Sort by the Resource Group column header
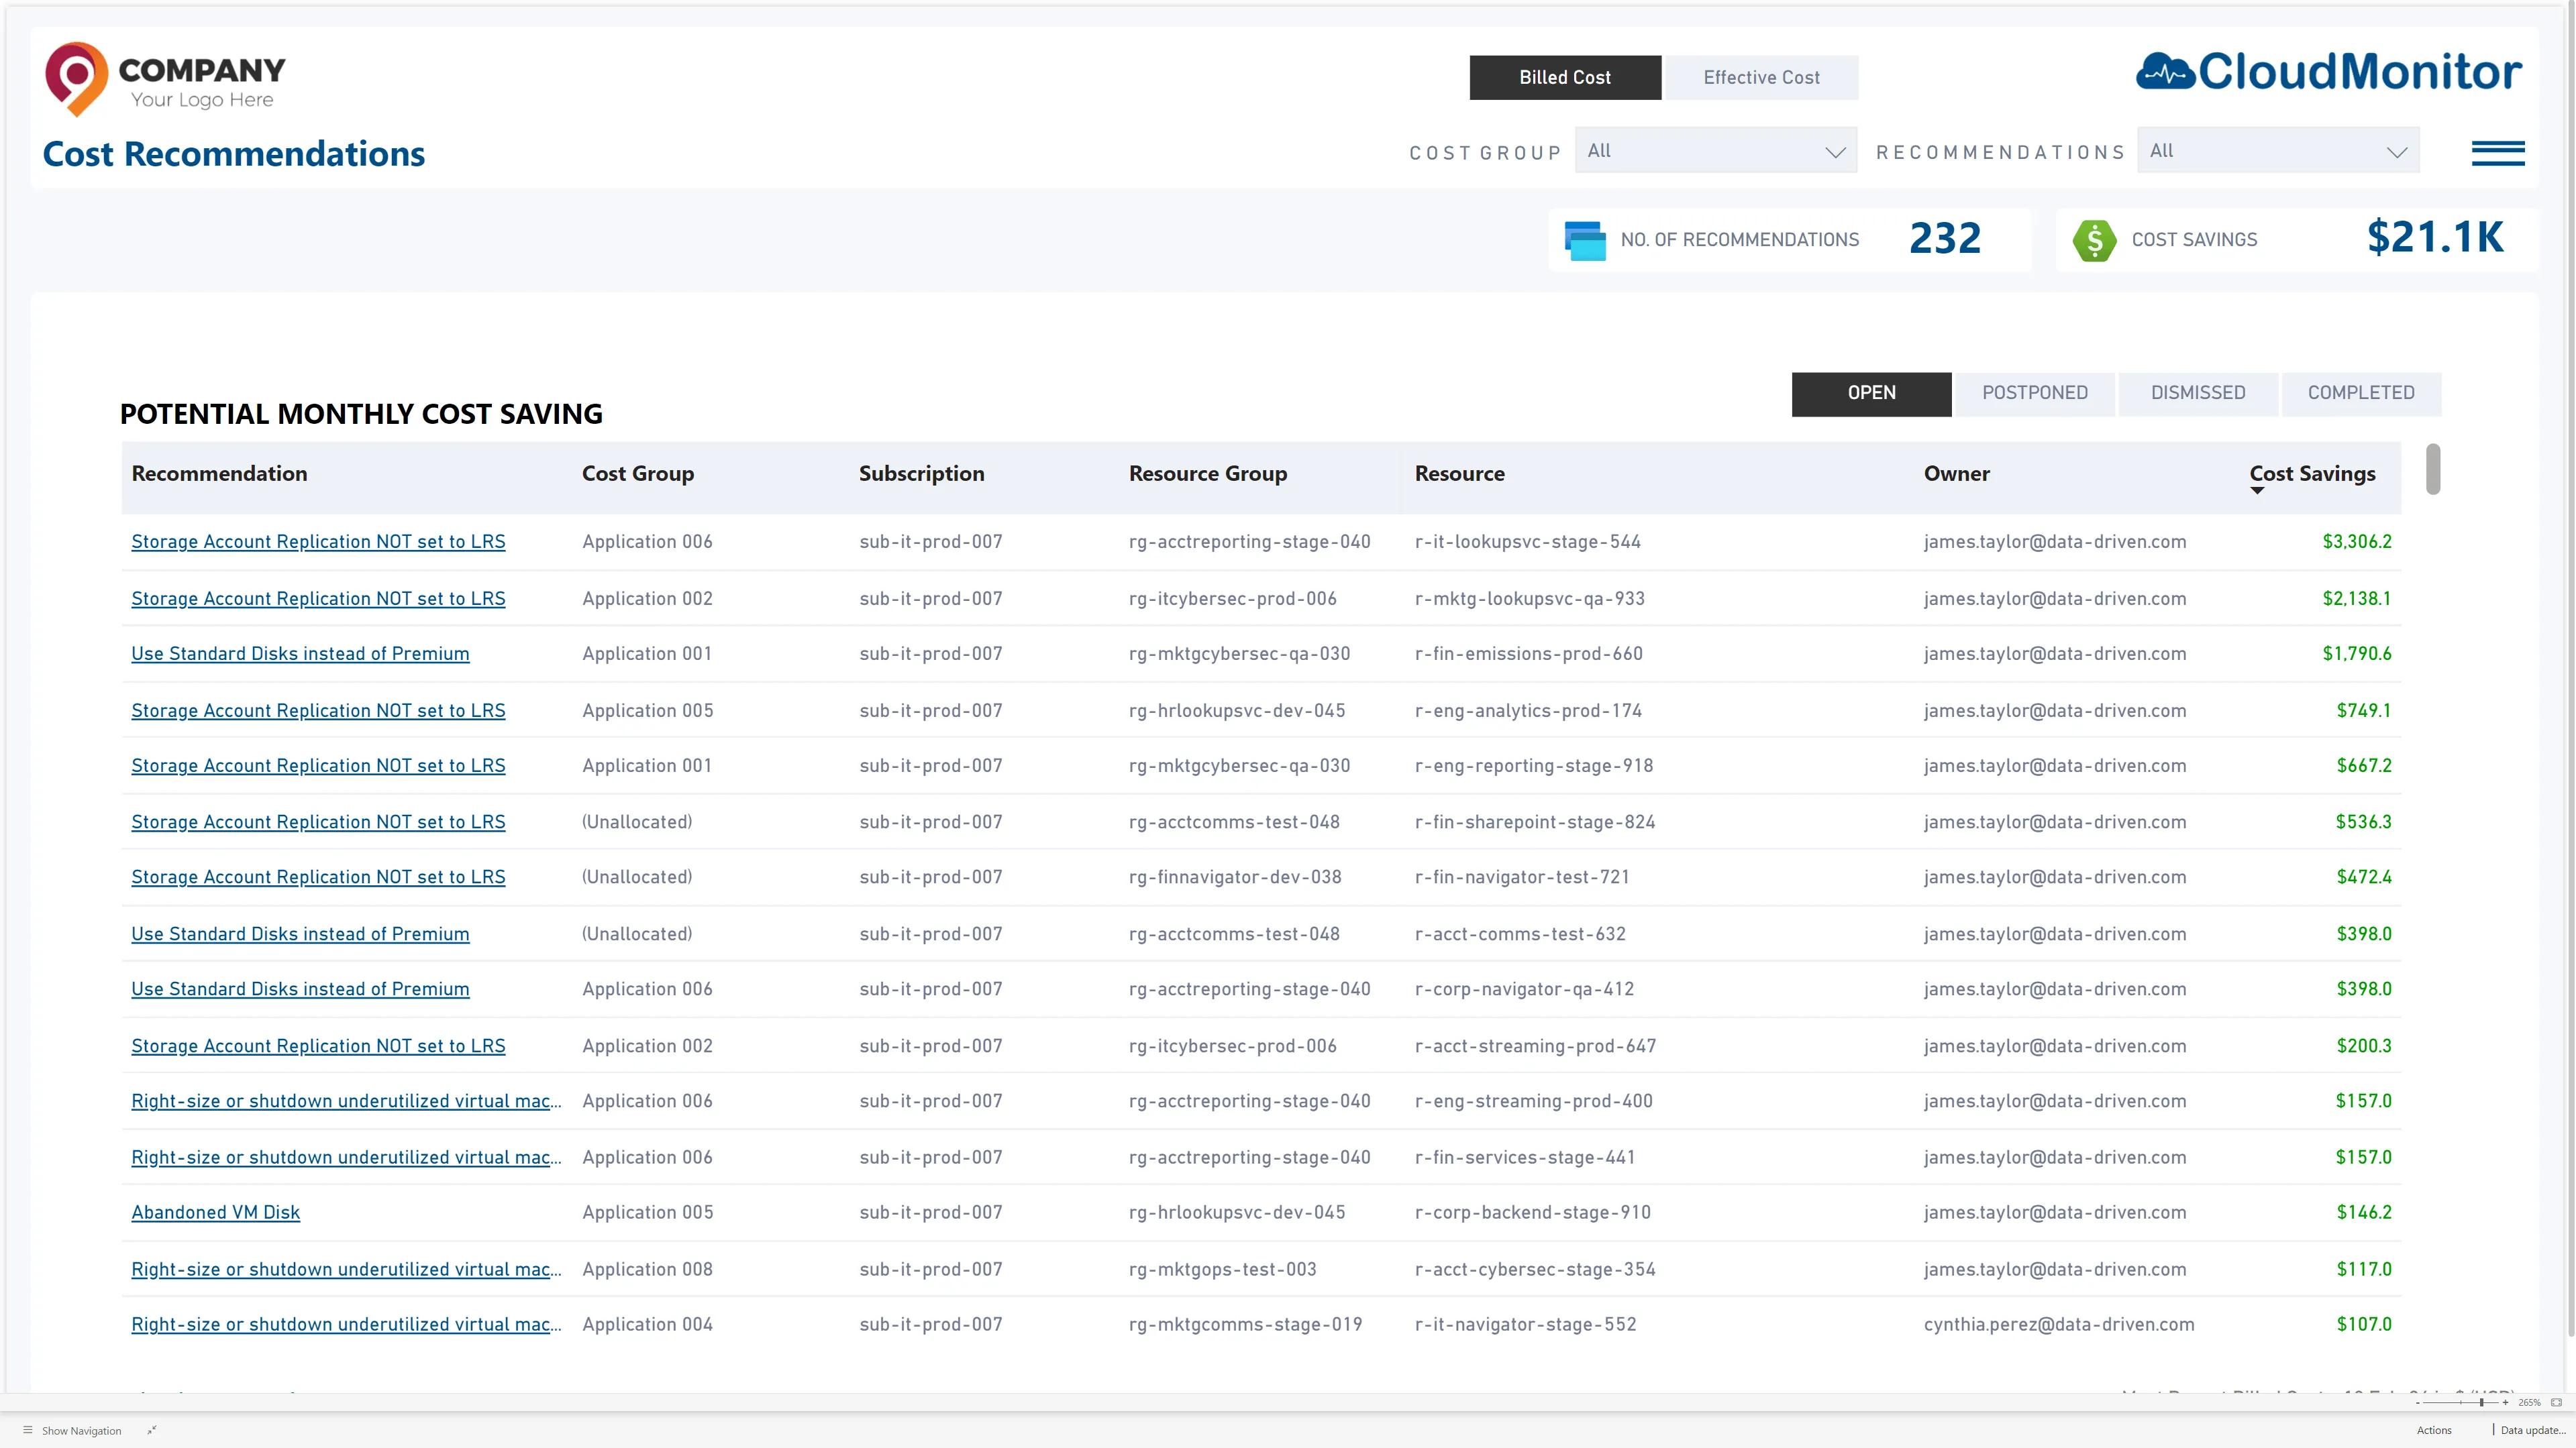This screenshot has width=2576, height=1448. (x=1207, y=474)
